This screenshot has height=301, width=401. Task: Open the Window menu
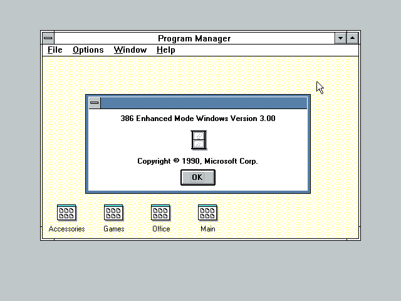point(130,50)
